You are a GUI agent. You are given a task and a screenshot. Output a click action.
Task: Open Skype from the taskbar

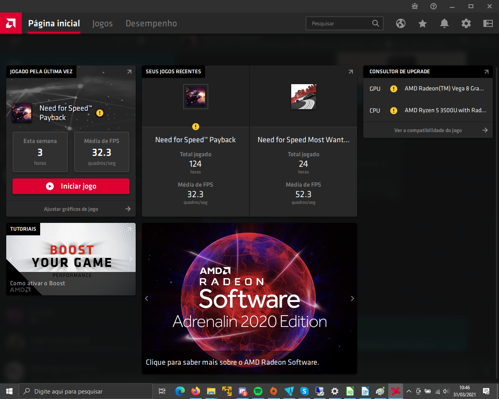pyautogui.click(x=304, y=391)
